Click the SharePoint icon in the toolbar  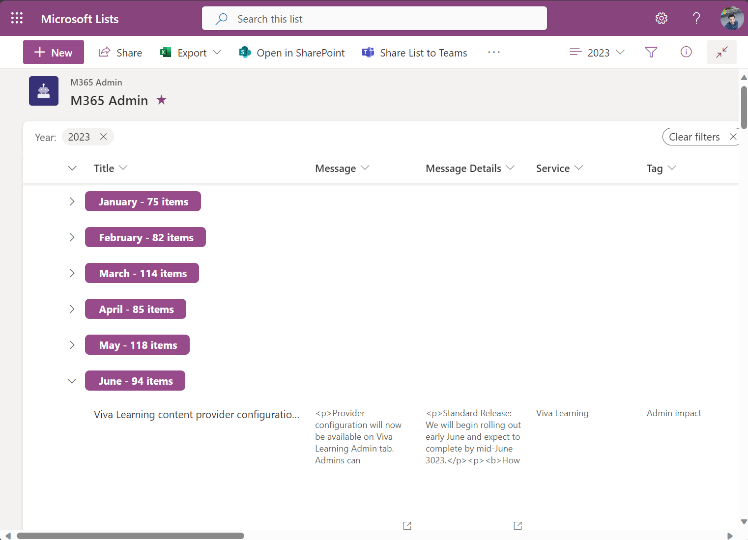pyautogui.click(x=244, y=52)
